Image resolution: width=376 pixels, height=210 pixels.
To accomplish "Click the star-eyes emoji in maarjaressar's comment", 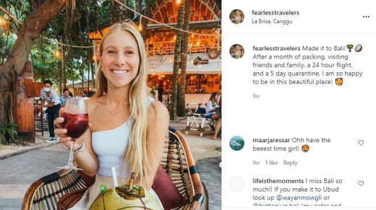I will tap(305, 149).
